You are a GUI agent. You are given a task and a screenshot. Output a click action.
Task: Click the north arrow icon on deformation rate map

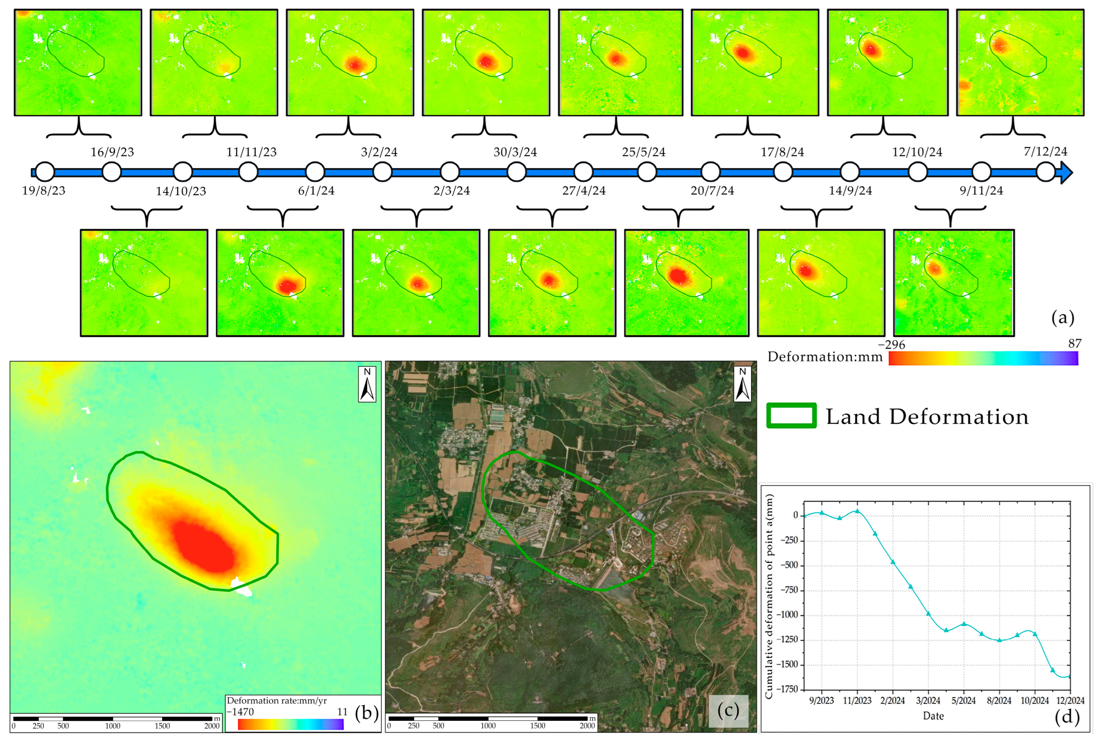coord(367,384)
